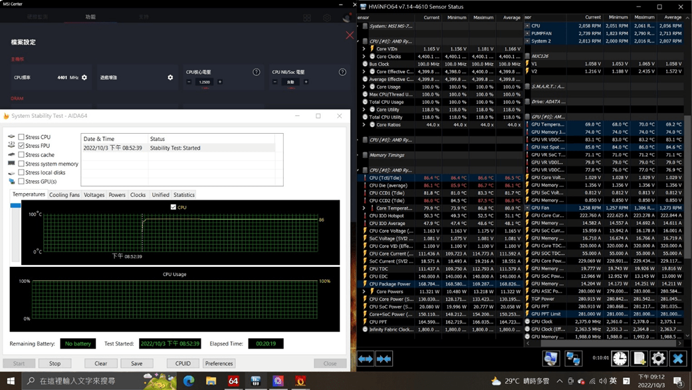The image size is (692, 390).
Task: Open HWiNFO network/remote computers icon
Action: [x=573, y=358]
